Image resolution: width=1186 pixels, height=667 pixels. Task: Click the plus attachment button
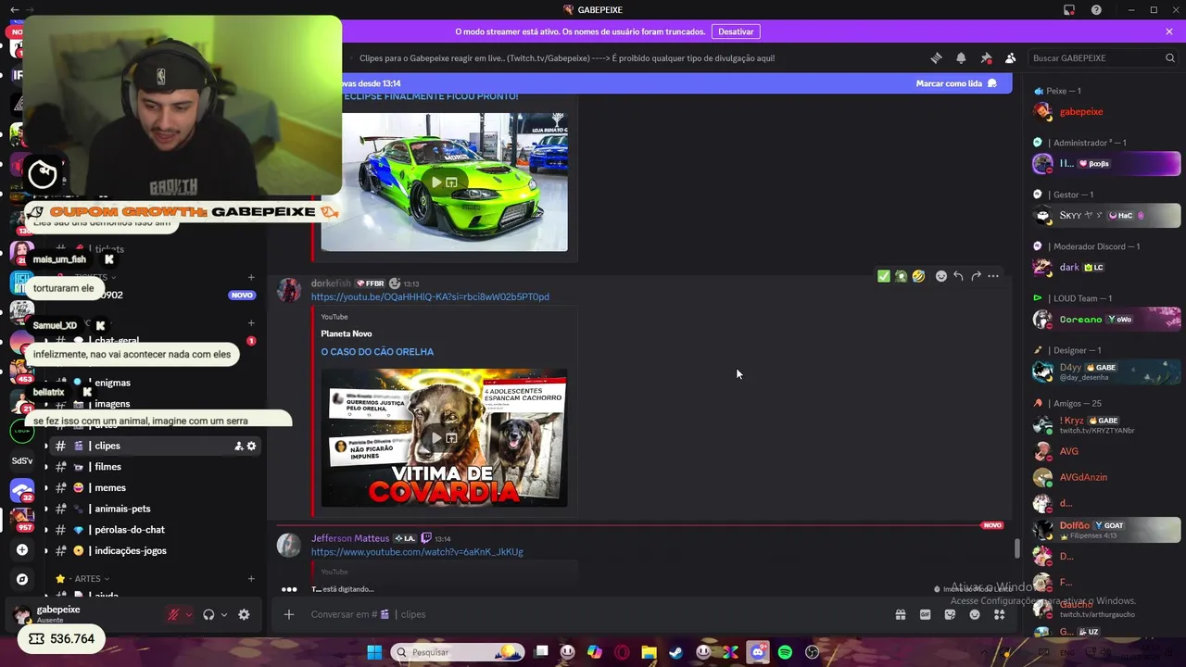coord(289,614)
